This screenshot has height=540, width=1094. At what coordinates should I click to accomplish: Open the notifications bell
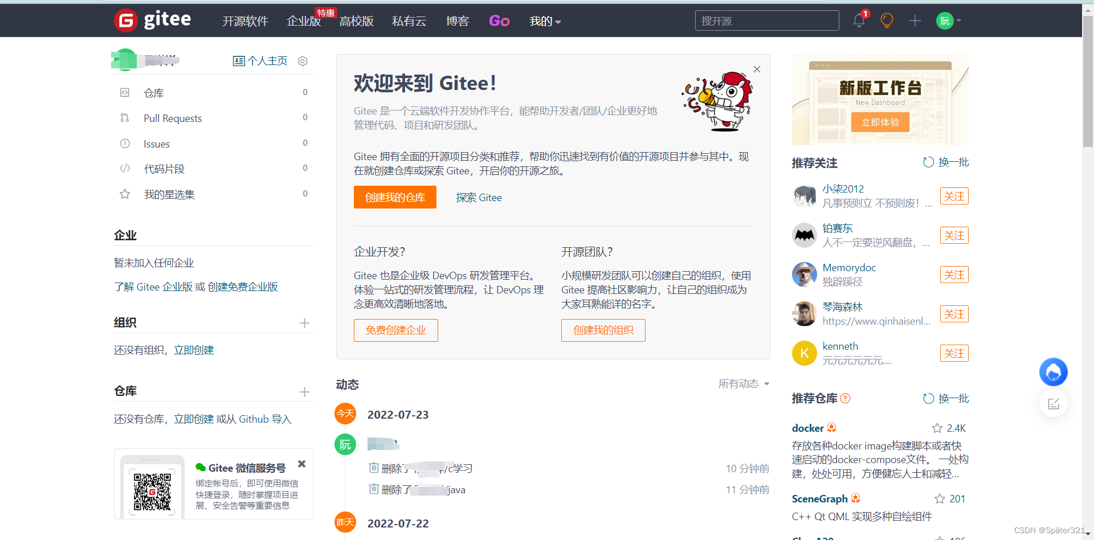click(859, 21)
